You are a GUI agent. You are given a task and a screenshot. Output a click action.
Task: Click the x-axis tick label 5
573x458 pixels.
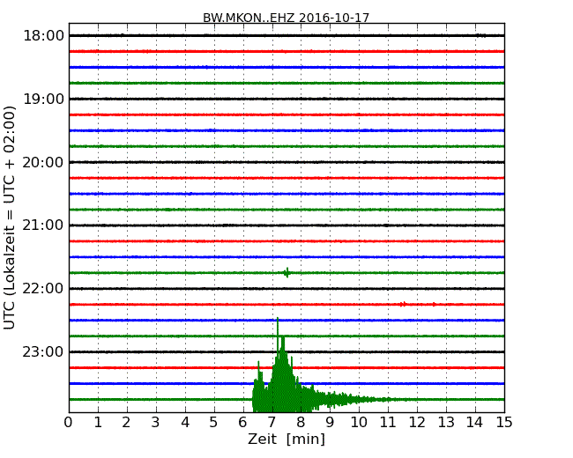[x=214, y=423]
